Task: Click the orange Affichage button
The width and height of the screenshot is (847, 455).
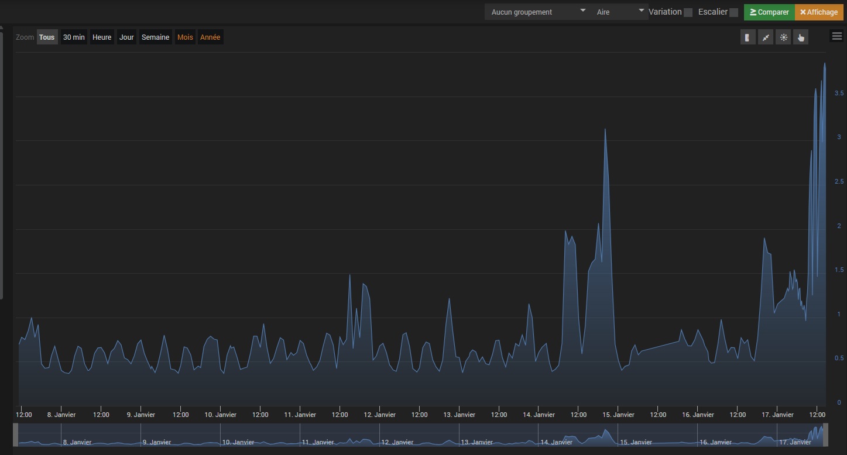Action: 819,12
